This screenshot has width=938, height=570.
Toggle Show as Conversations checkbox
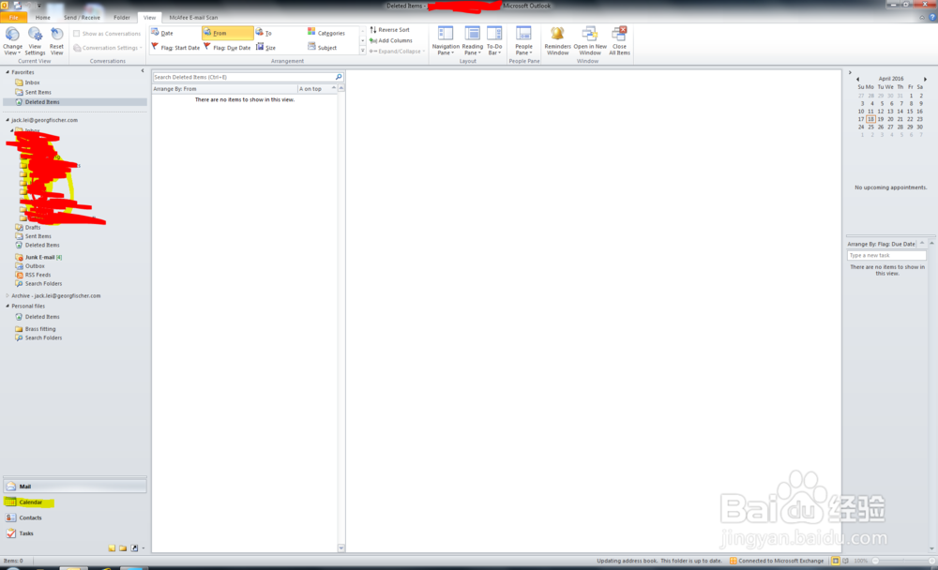pos(77,34)
